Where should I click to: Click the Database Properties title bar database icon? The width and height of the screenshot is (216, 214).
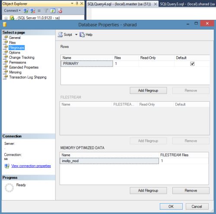tap(5, 25)
